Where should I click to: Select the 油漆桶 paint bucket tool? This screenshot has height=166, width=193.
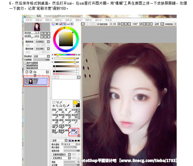tap(55, 121)
